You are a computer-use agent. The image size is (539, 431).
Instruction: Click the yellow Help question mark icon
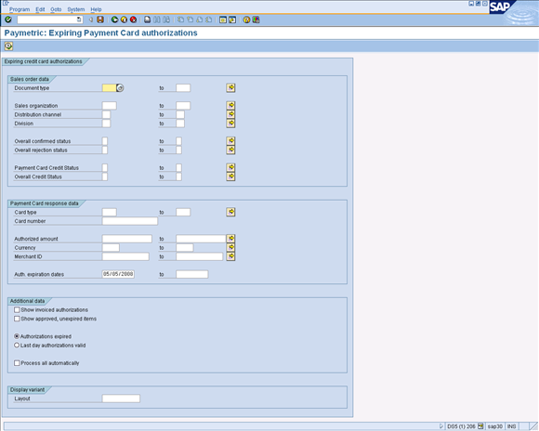246,20
